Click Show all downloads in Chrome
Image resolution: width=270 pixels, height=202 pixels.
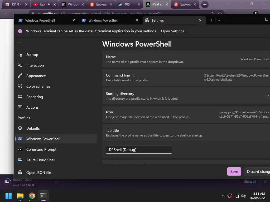pos(250,182)
